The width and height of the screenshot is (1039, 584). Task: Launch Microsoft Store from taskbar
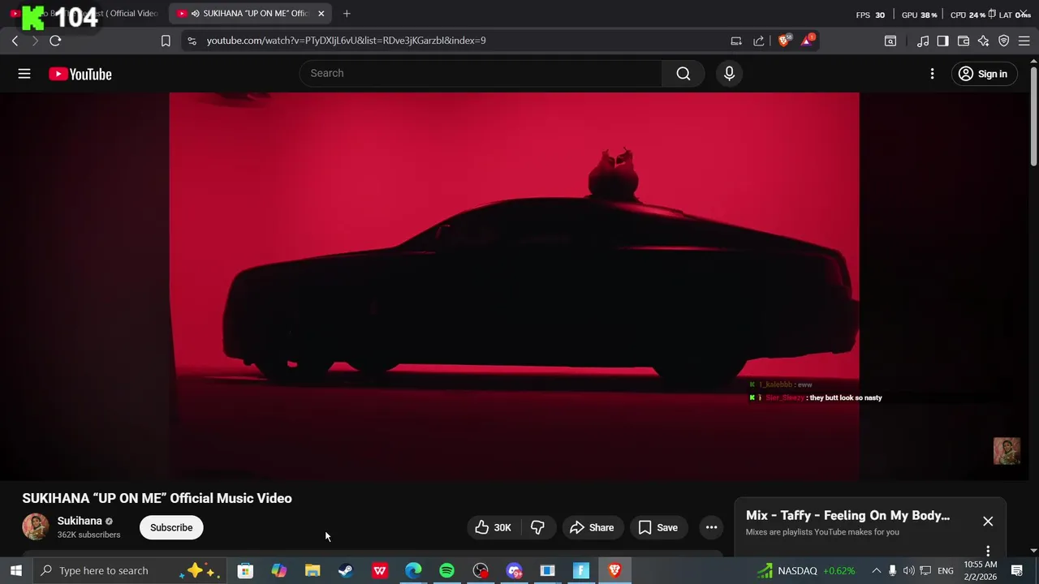(245, 570)
